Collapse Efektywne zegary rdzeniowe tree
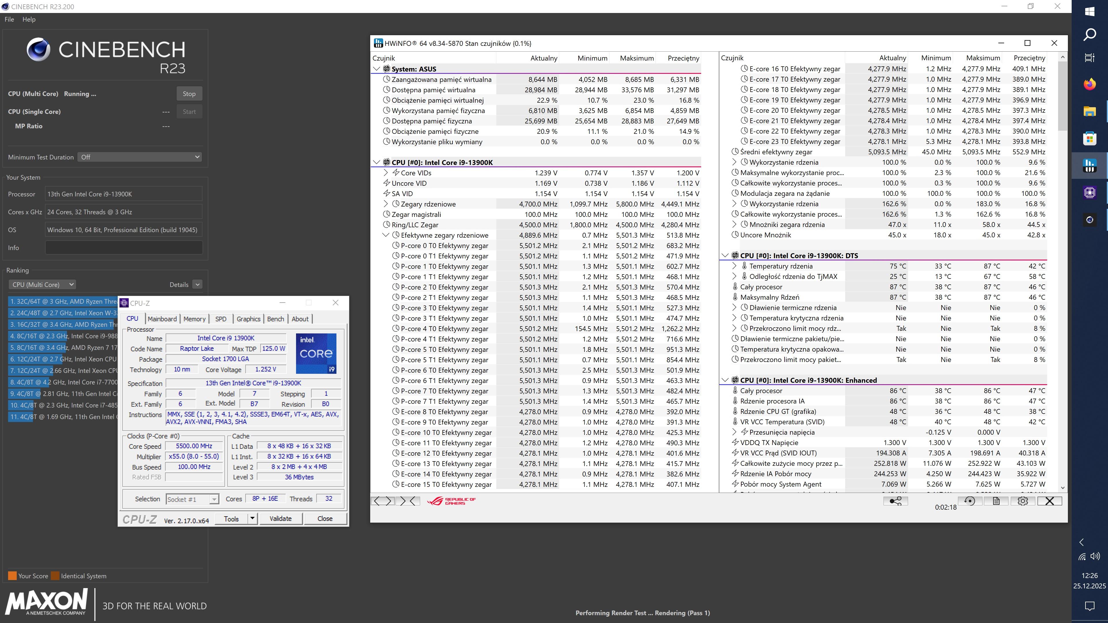 pyautogui.click(x=386, y=235)
